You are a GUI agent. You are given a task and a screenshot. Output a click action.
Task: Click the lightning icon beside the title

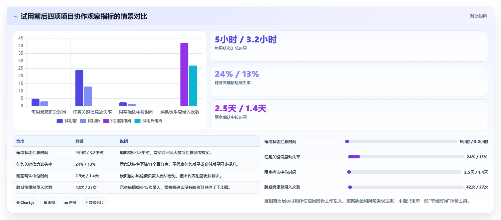(16, 17)
